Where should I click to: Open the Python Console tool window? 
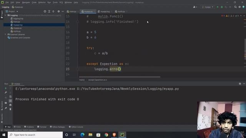[x=76, y=127]
